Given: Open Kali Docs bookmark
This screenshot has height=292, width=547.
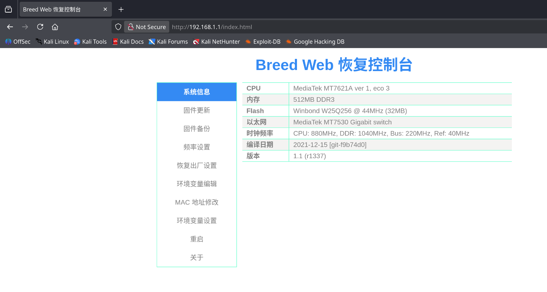Looking at the screenshot, I should click(128, 41).
